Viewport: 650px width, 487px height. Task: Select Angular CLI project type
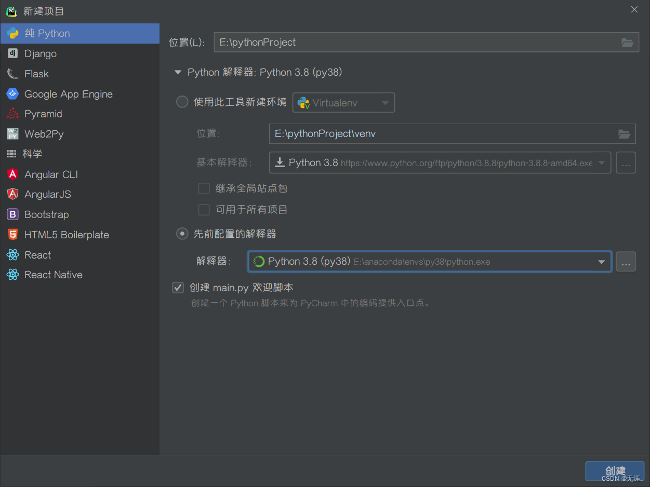(79, 174)
